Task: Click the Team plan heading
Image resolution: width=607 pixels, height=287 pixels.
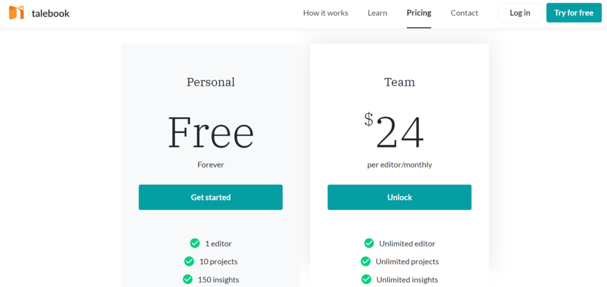Action: point(400,82)
